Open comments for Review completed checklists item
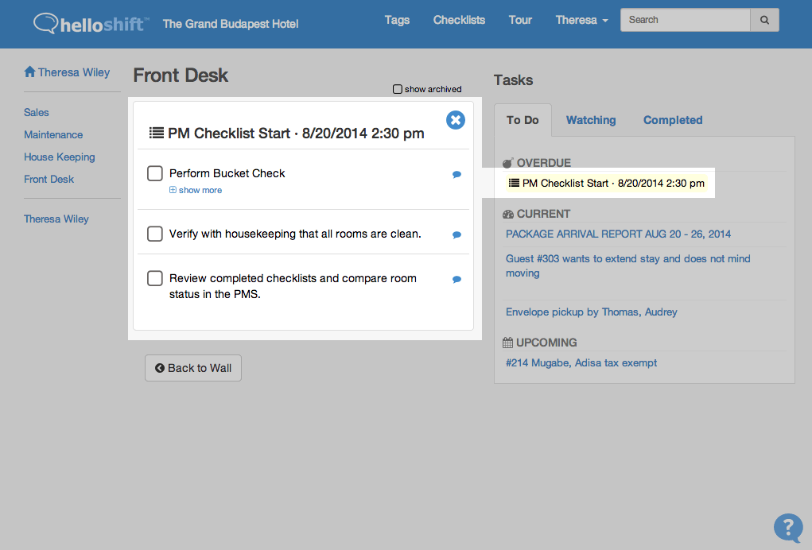812x550 pixels. pyautogui.click(x=457, y=280)
